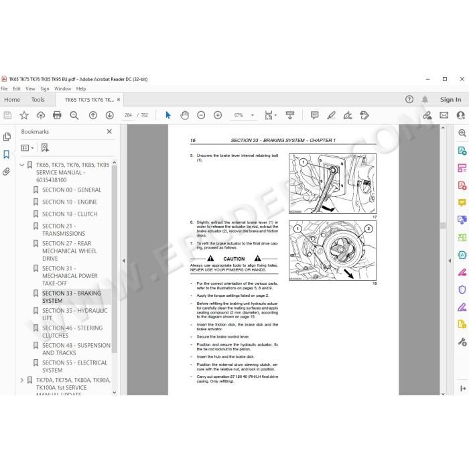Switch to the Home tab
This screenshot has height=469, width=469.
12,100
